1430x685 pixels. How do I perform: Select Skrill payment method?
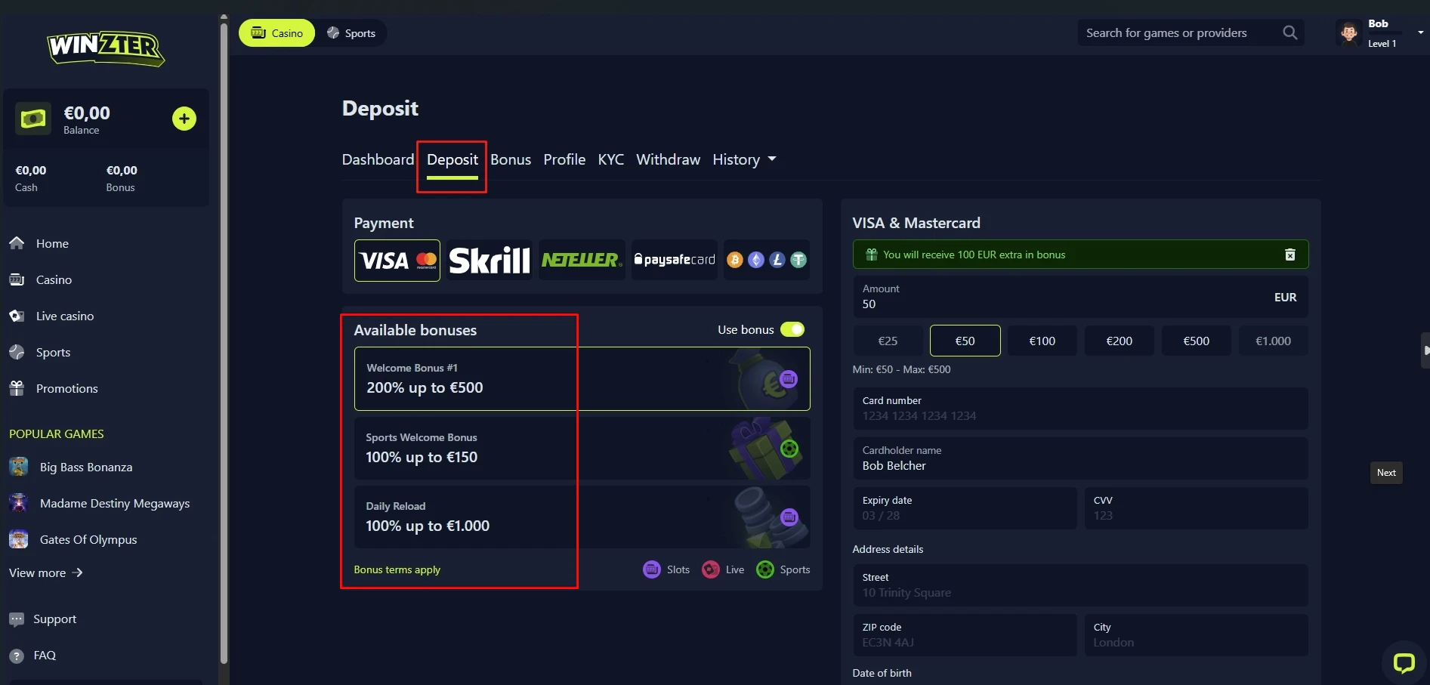coord(490,261)
